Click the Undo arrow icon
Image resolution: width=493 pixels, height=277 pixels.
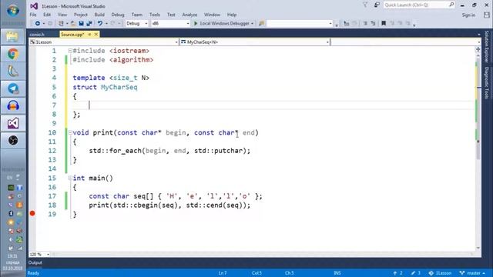[x=100, y=24]
